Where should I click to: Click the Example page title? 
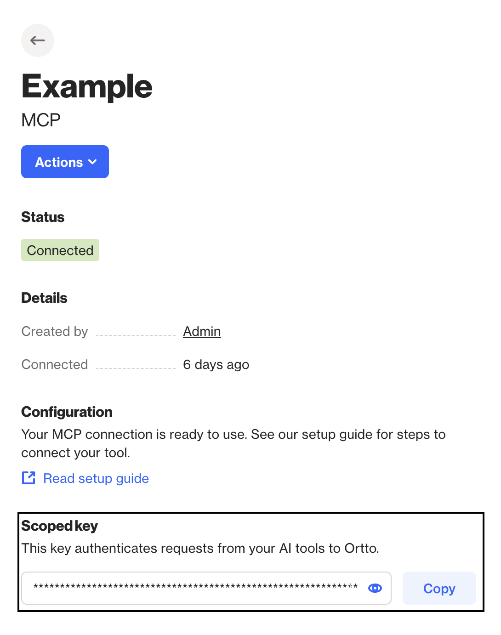(87, 86)
